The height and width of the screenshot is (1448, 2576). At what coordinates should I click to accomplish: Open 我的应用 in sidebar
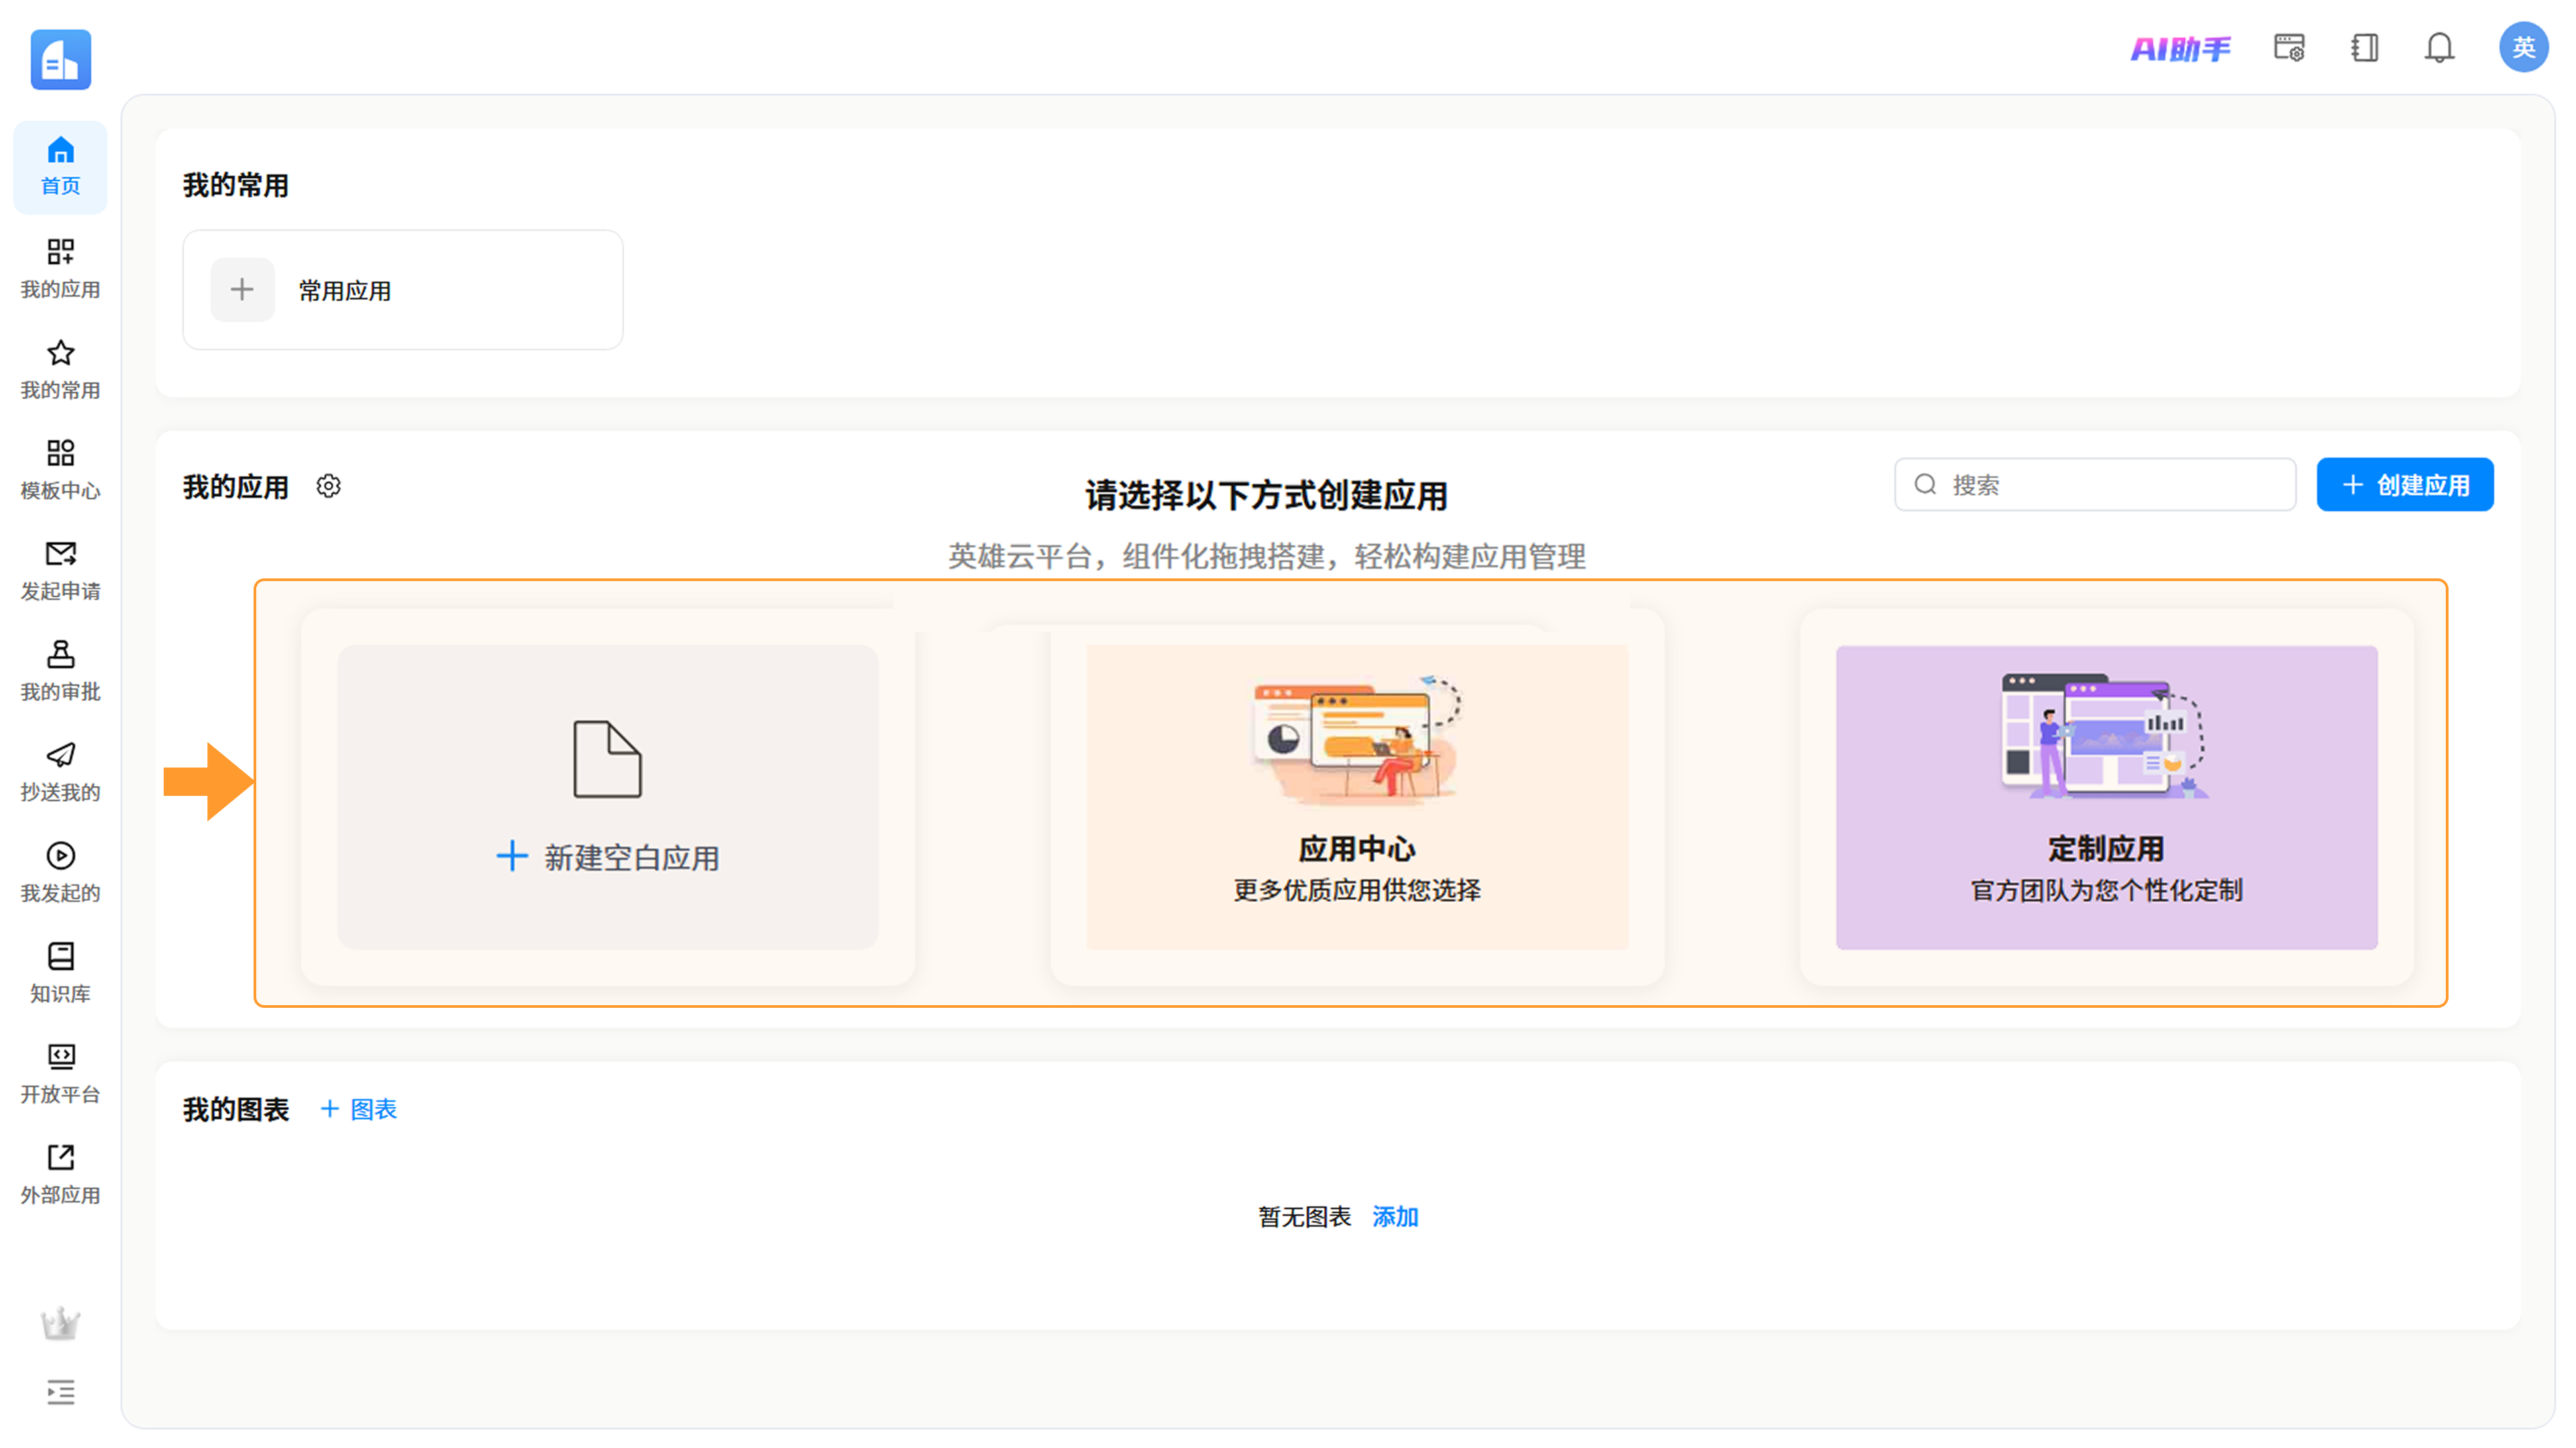tap(60, 268)
